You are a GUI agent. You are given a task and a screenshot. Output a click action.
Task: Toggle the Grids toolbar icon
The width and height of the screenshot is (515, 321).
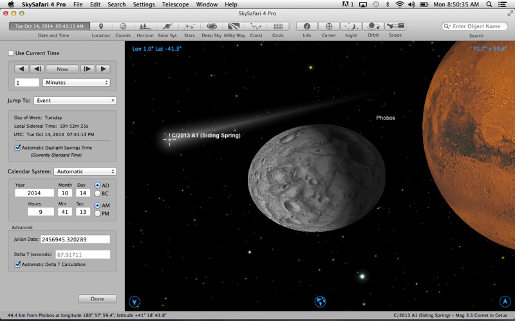point(278,26)
